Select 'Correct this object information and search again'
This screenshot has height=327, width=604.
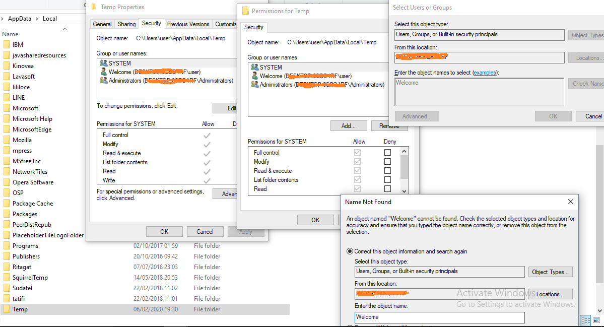click(x=350, y=251)
